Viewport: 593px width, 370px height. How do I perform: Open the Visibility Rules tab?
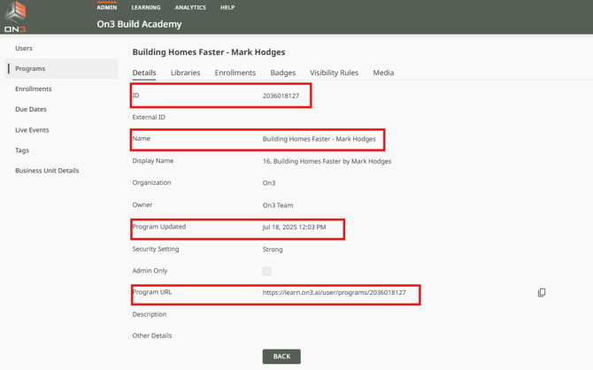334,73
